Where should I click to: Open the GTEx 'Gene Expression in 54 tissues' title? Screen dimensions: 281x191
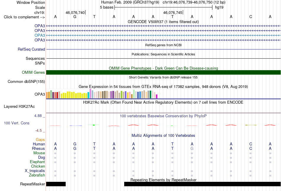pyautogui.click(x=163, y=87)
